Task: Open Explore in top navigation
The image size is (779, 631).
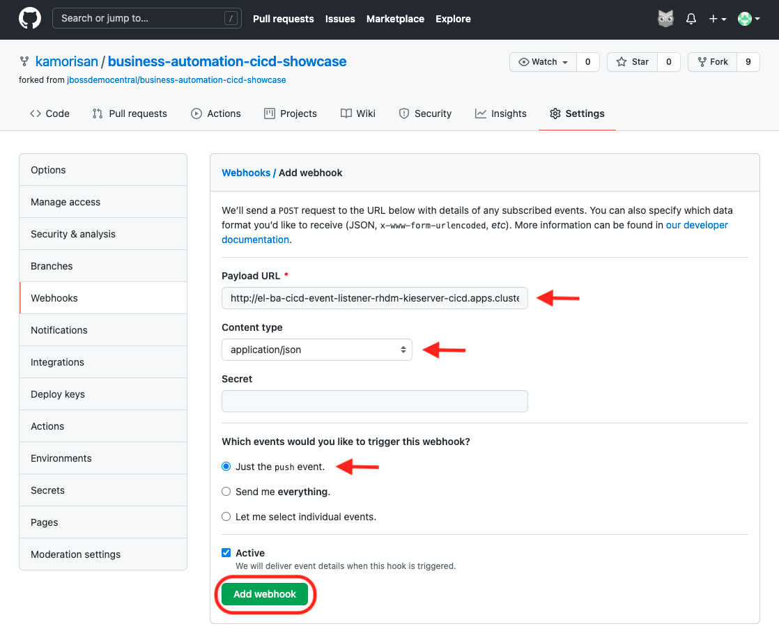Action: [x=453, y=19]
